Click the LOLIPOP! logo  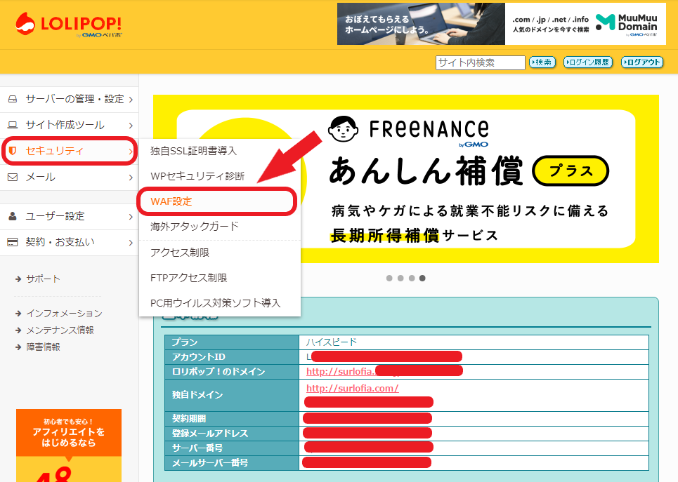pyautogui.click(x=68, y=23)
